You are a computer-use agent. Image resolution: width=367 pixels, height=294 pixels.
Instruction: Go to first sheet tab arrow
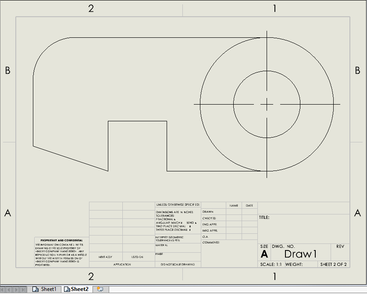coord(3,290)
